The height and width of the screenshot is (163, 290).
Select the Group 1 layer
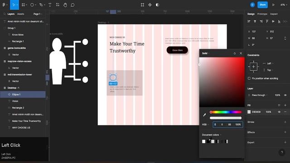[x=23, y=28]
